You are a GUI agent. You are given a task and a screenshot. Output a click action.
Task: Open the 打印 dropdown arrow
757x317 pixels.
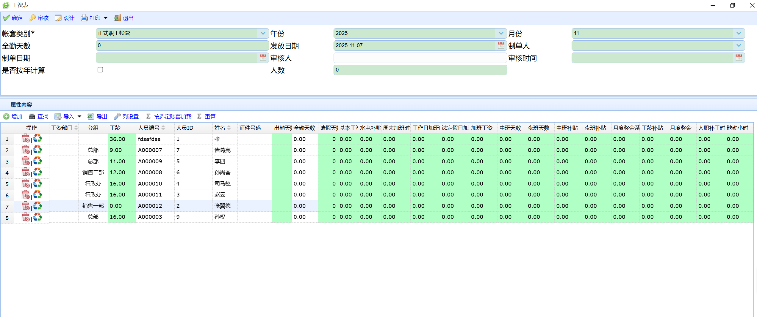coord(106,18)
